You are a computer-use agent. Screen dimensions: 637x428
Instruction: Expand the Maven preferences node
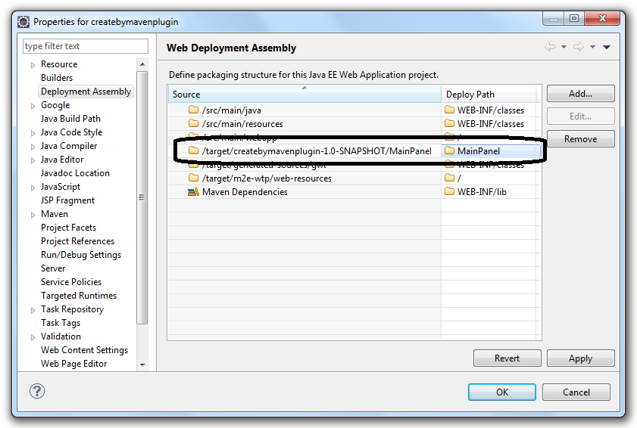coord(33,215)
